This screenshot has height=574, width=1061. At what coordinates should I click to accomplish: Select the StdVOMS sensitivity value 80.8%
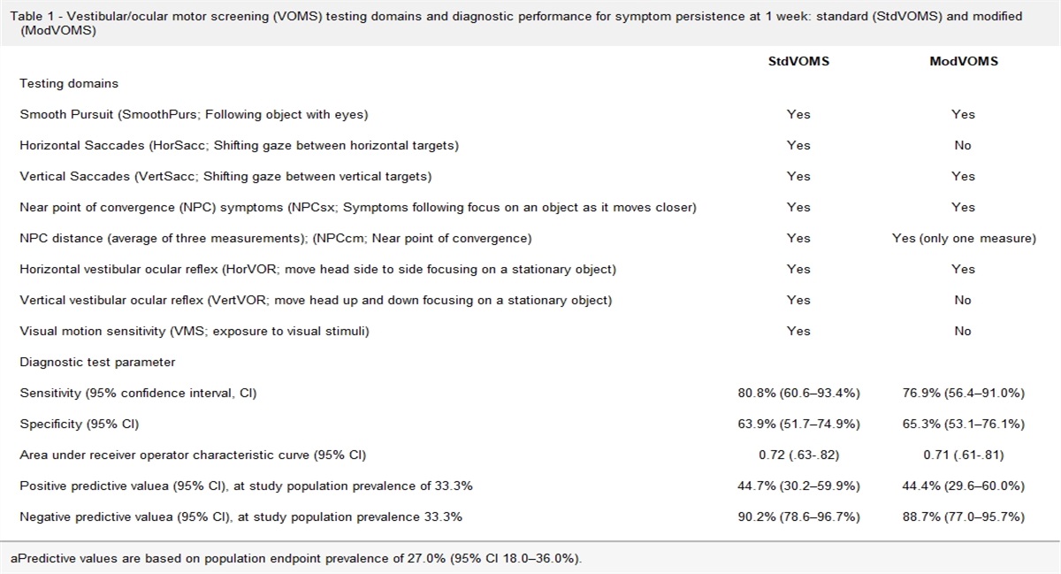pyautogui.click(x=798, y=393)
